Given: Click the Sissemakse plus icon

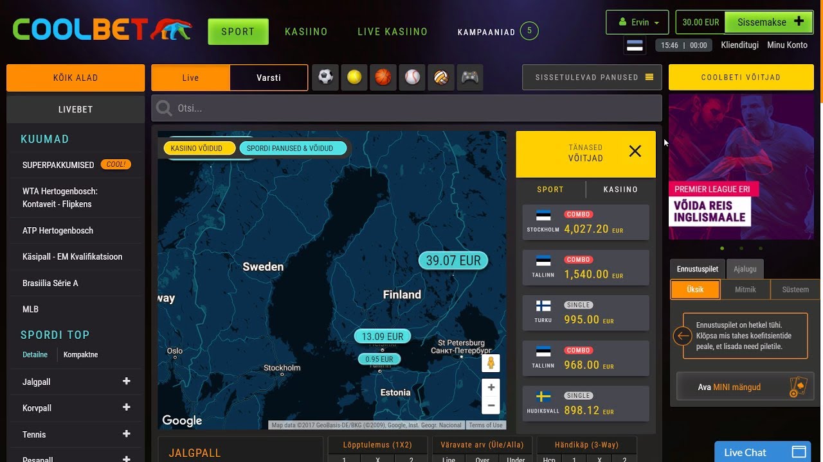Looking at the screenshot, I should coord(799,21).
